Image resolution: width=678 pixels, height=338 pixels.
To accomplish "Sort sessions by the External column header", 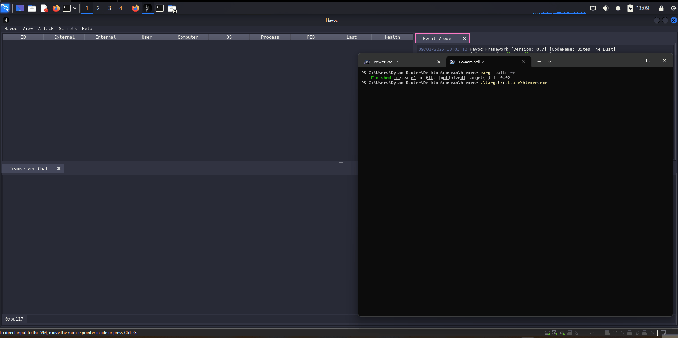I will (x=64, y=37).
